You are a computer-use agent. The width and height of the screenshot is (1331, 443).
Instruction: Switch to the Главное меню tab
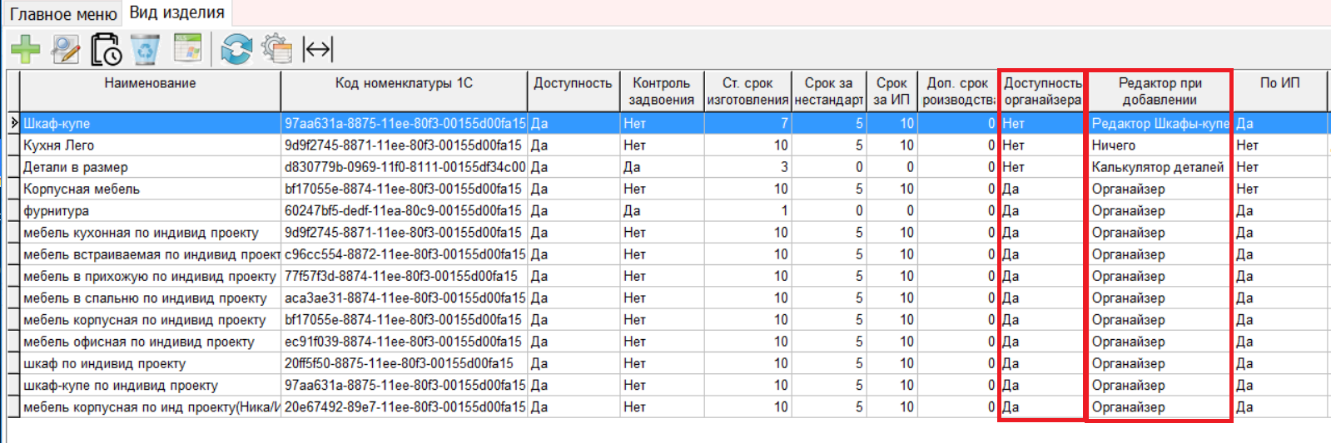63,14
